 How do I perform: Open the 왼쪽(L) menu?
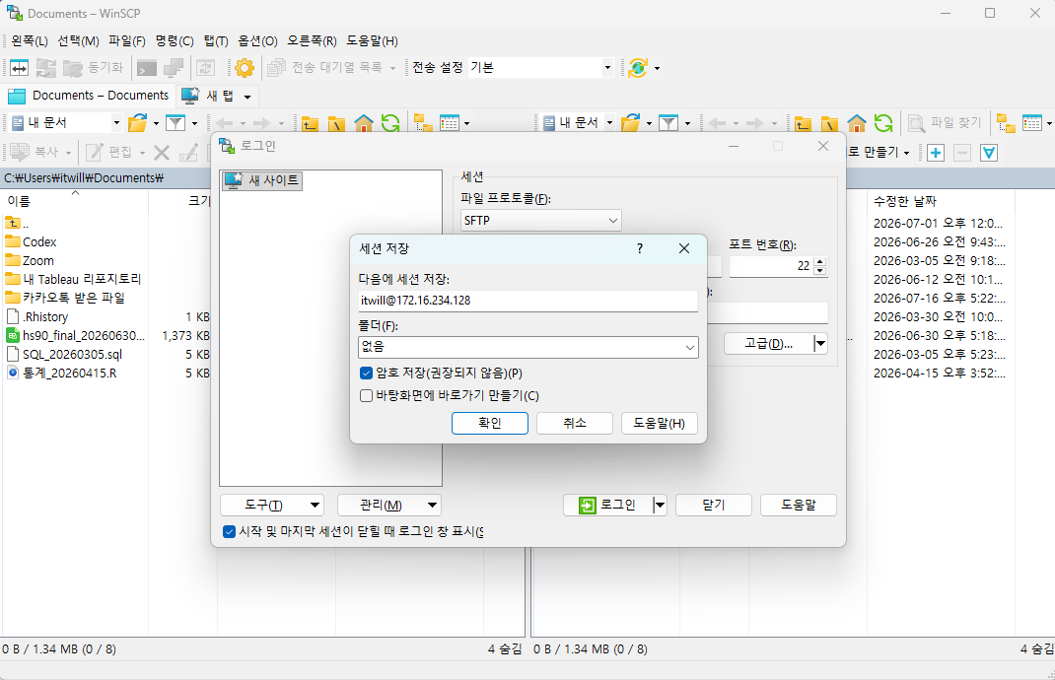[30, 41]
